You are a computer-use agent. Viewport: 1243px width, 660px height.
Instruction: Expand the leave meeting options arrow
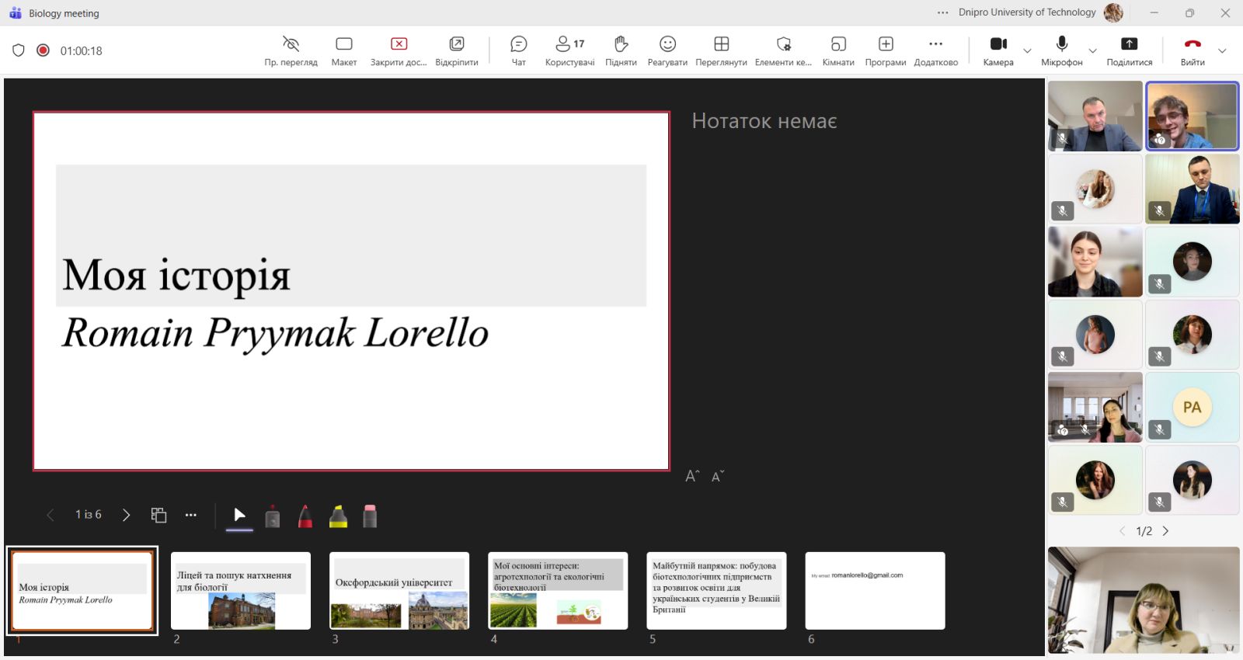coord(1222,51)
